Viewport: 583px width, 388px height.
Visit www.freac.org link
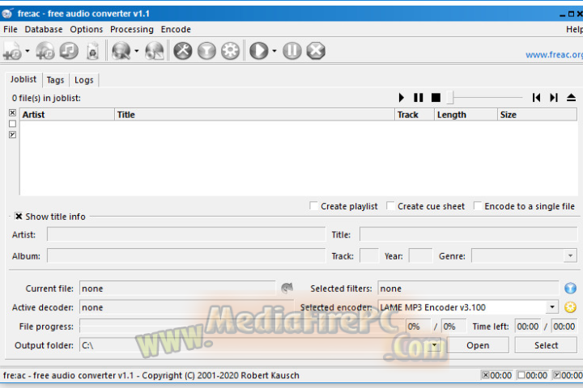pos(554,55)
